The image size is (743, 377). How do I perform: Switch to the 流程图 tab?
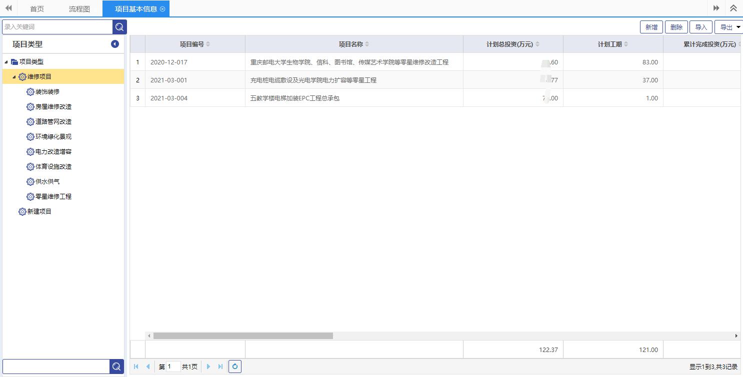coord(79,9)
